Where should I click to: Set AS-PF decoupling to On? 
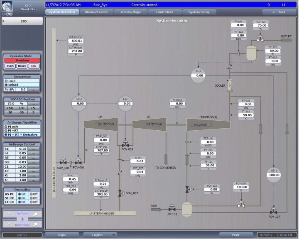(22, 194)
